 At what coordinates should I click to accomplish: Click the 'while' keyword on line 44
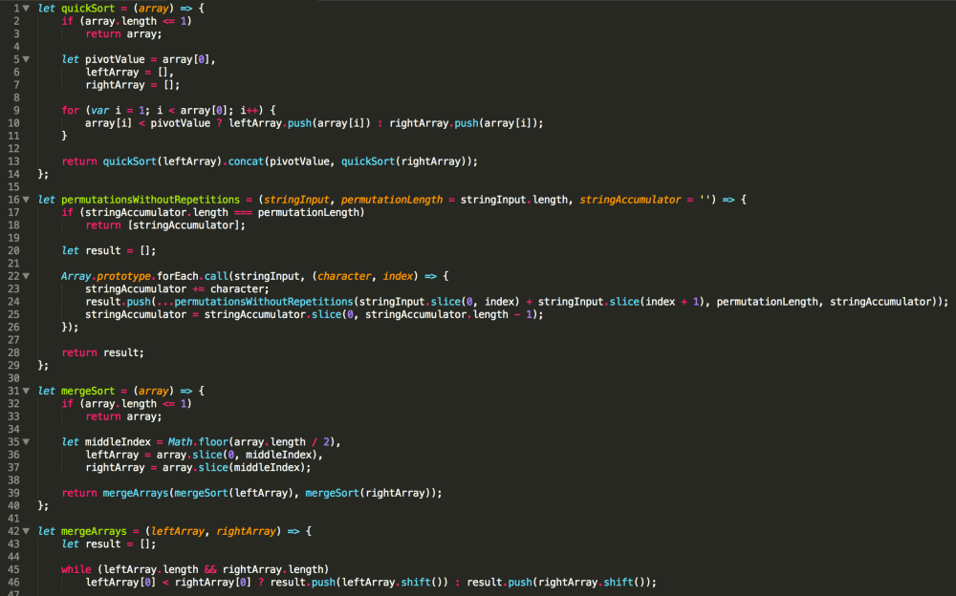click(x=76, y=569)
